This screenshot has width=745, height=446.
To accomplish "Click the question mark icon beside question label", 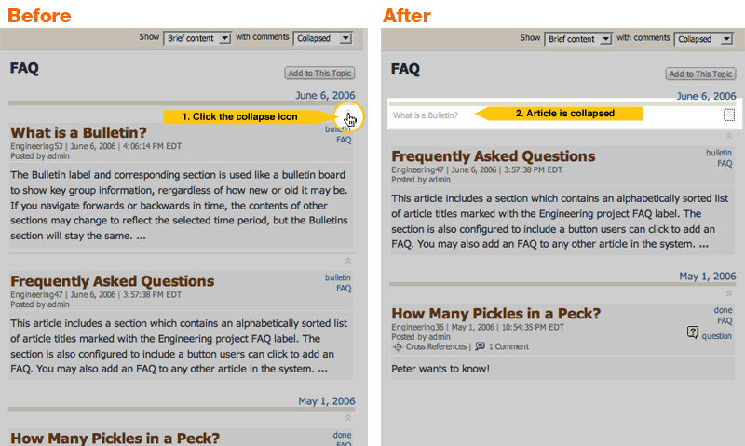I will point(692,332).
